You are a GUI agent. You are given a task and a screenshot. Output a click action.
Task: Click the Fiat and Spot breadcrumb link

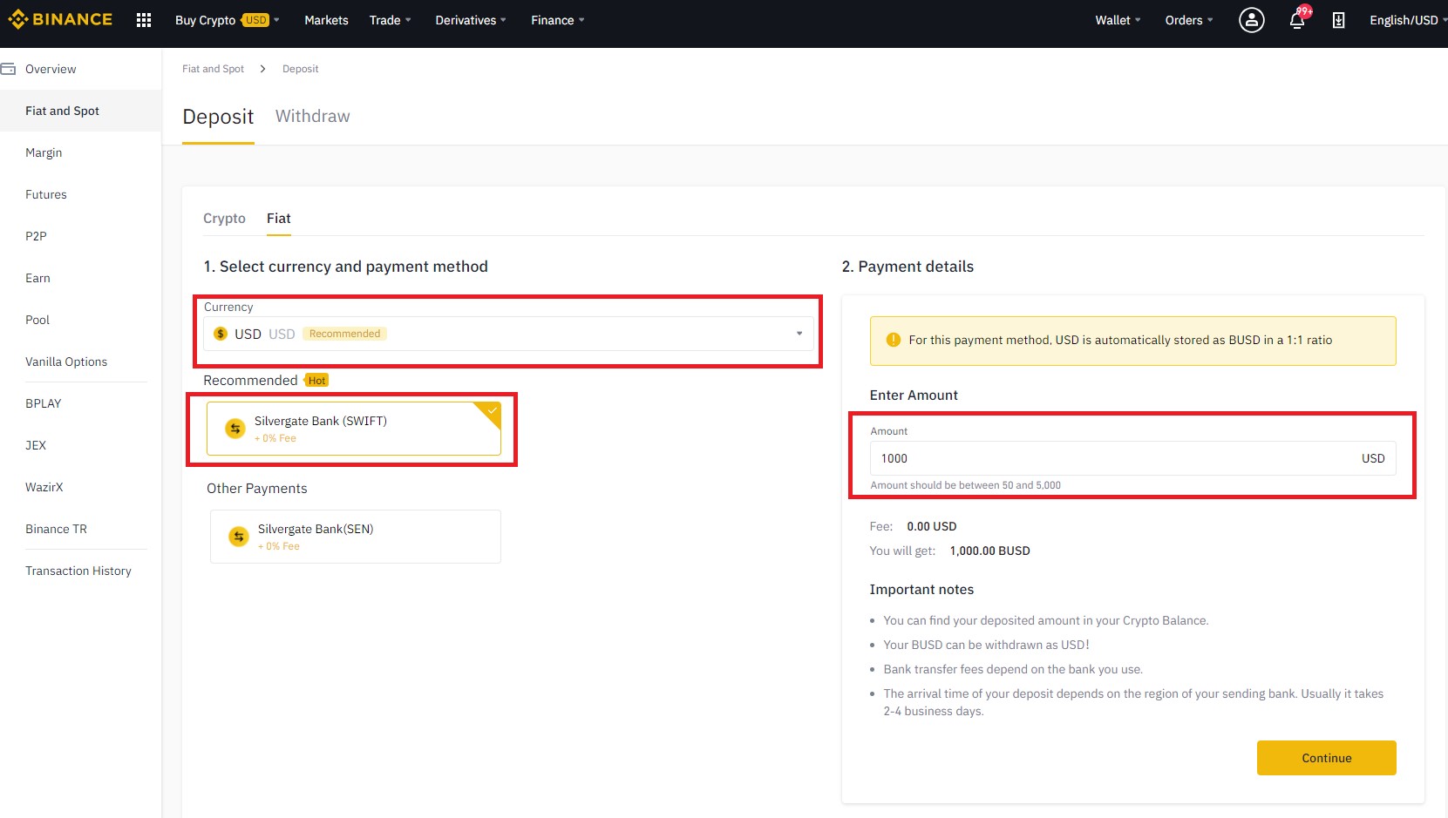click(213, 69)
